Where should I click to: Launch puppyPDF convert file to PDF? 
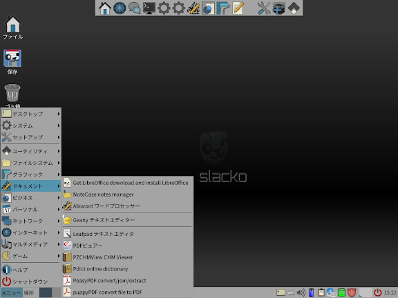[x=127, y=292]
